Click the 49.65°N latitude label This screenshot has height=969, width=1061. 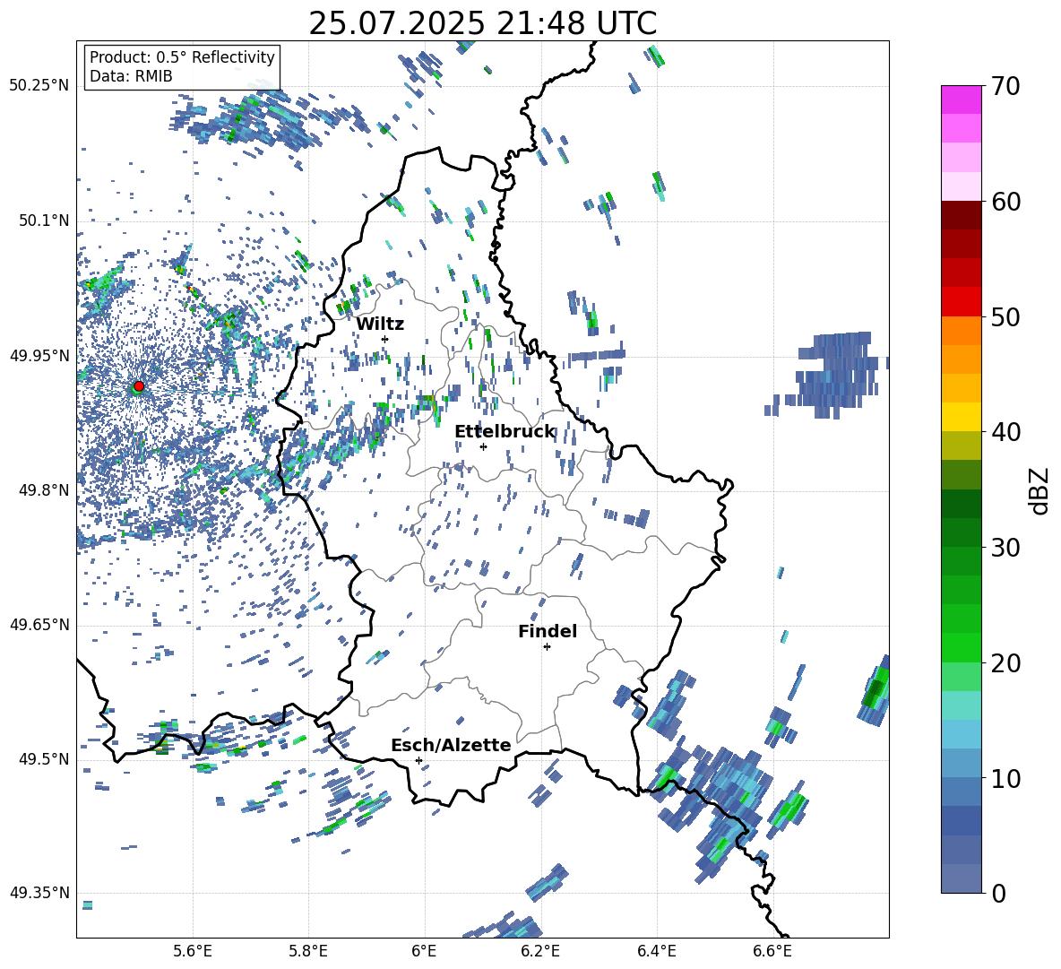click(x=39, y=625)
